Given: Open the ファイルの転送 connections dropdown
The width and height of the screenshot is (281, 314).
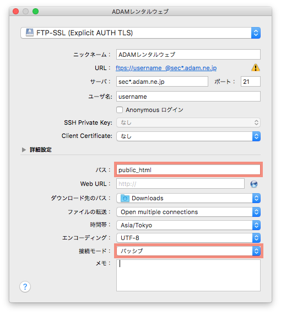Looking at the screenshot, I should [188, 212].
